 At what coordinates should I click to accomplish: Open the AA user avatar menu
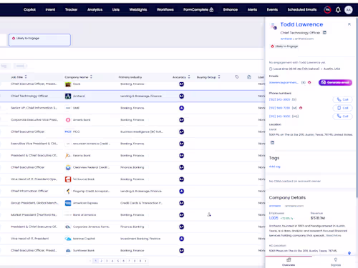click(x=349, y=10)
